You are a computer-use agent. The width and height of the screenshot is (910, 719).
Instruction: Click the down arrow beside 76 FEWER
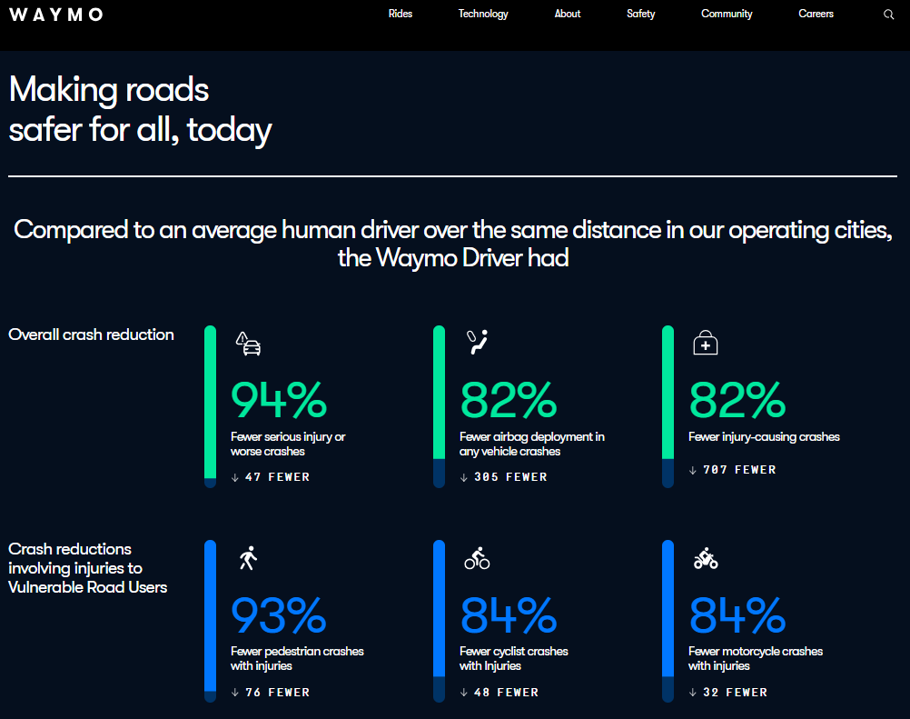coord(235,693)
